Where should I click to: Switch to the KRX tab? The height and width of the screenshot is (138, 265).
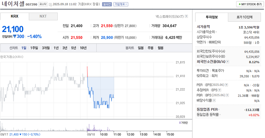click(x=15, y=16)
